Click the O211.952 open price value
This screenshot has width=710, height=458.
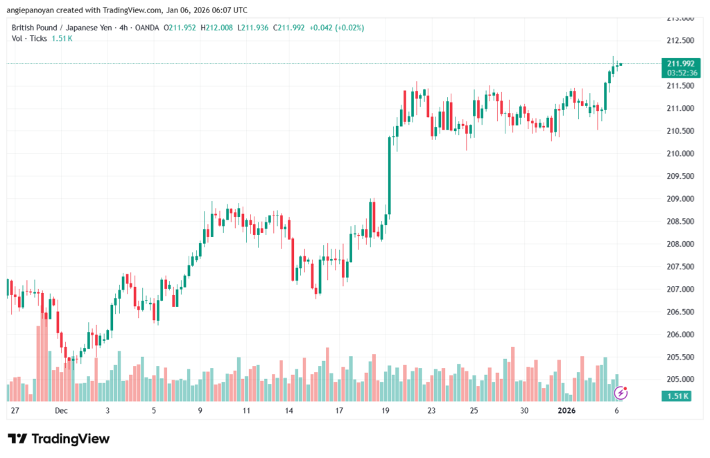[x=179, y=28]
